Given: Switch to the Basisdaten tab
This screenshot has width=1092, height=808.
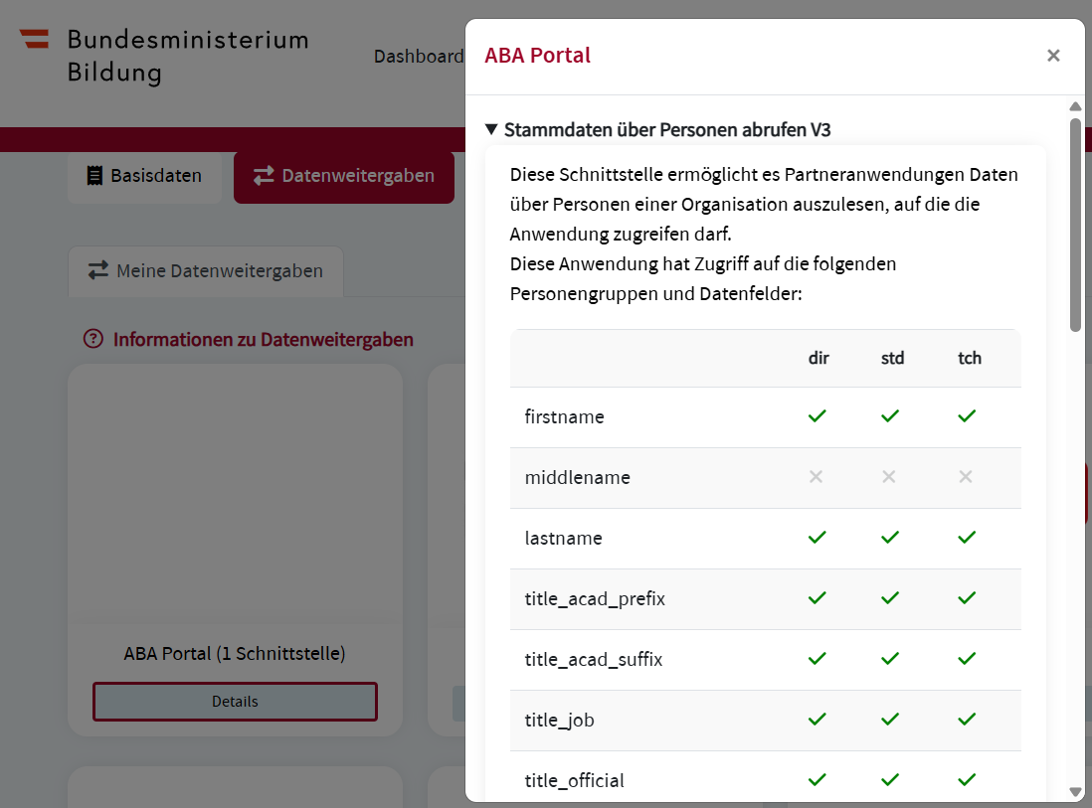Looking at the screenshot, I should [144, 175].
